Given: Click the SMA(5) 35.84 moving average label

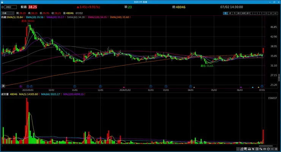Looking at the screenshot, I should tap(16, 17).
